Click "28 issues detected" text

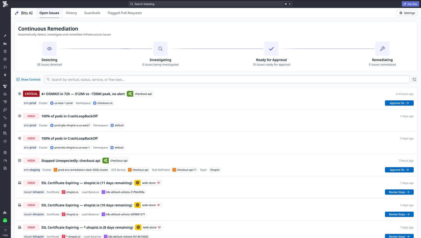(x=49, y=64)
